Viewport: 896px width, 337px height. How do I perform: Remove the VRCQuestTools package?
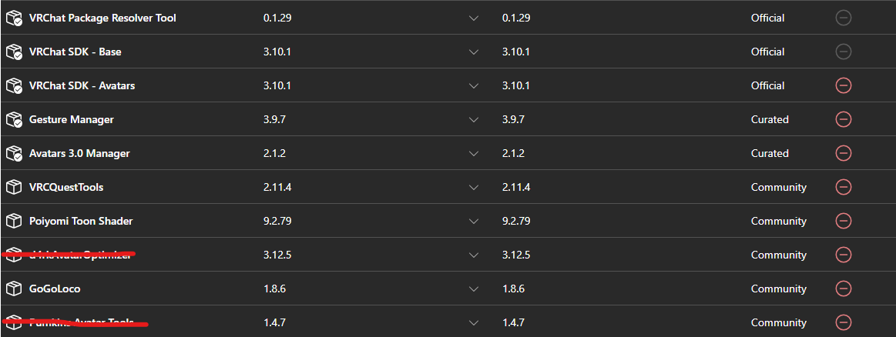[844, 187]
